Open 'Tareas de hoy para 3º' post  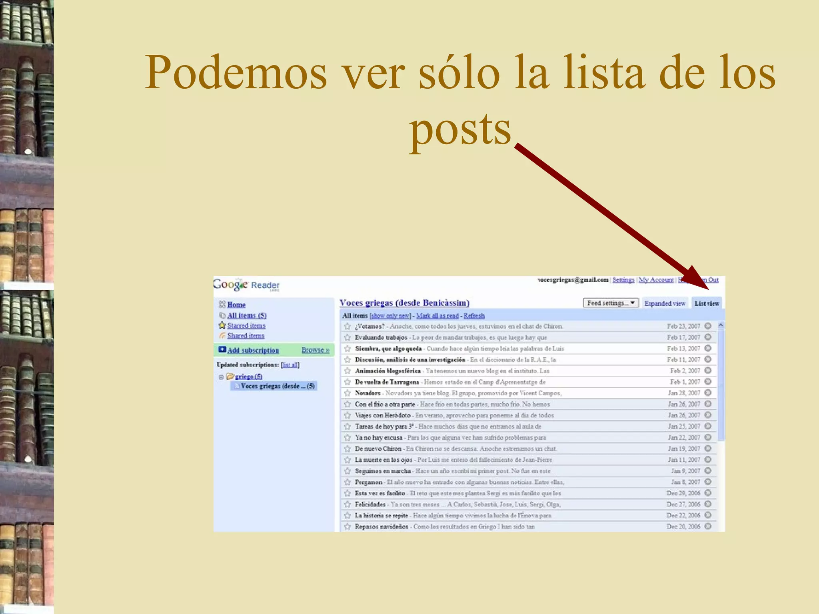point(528,427)
